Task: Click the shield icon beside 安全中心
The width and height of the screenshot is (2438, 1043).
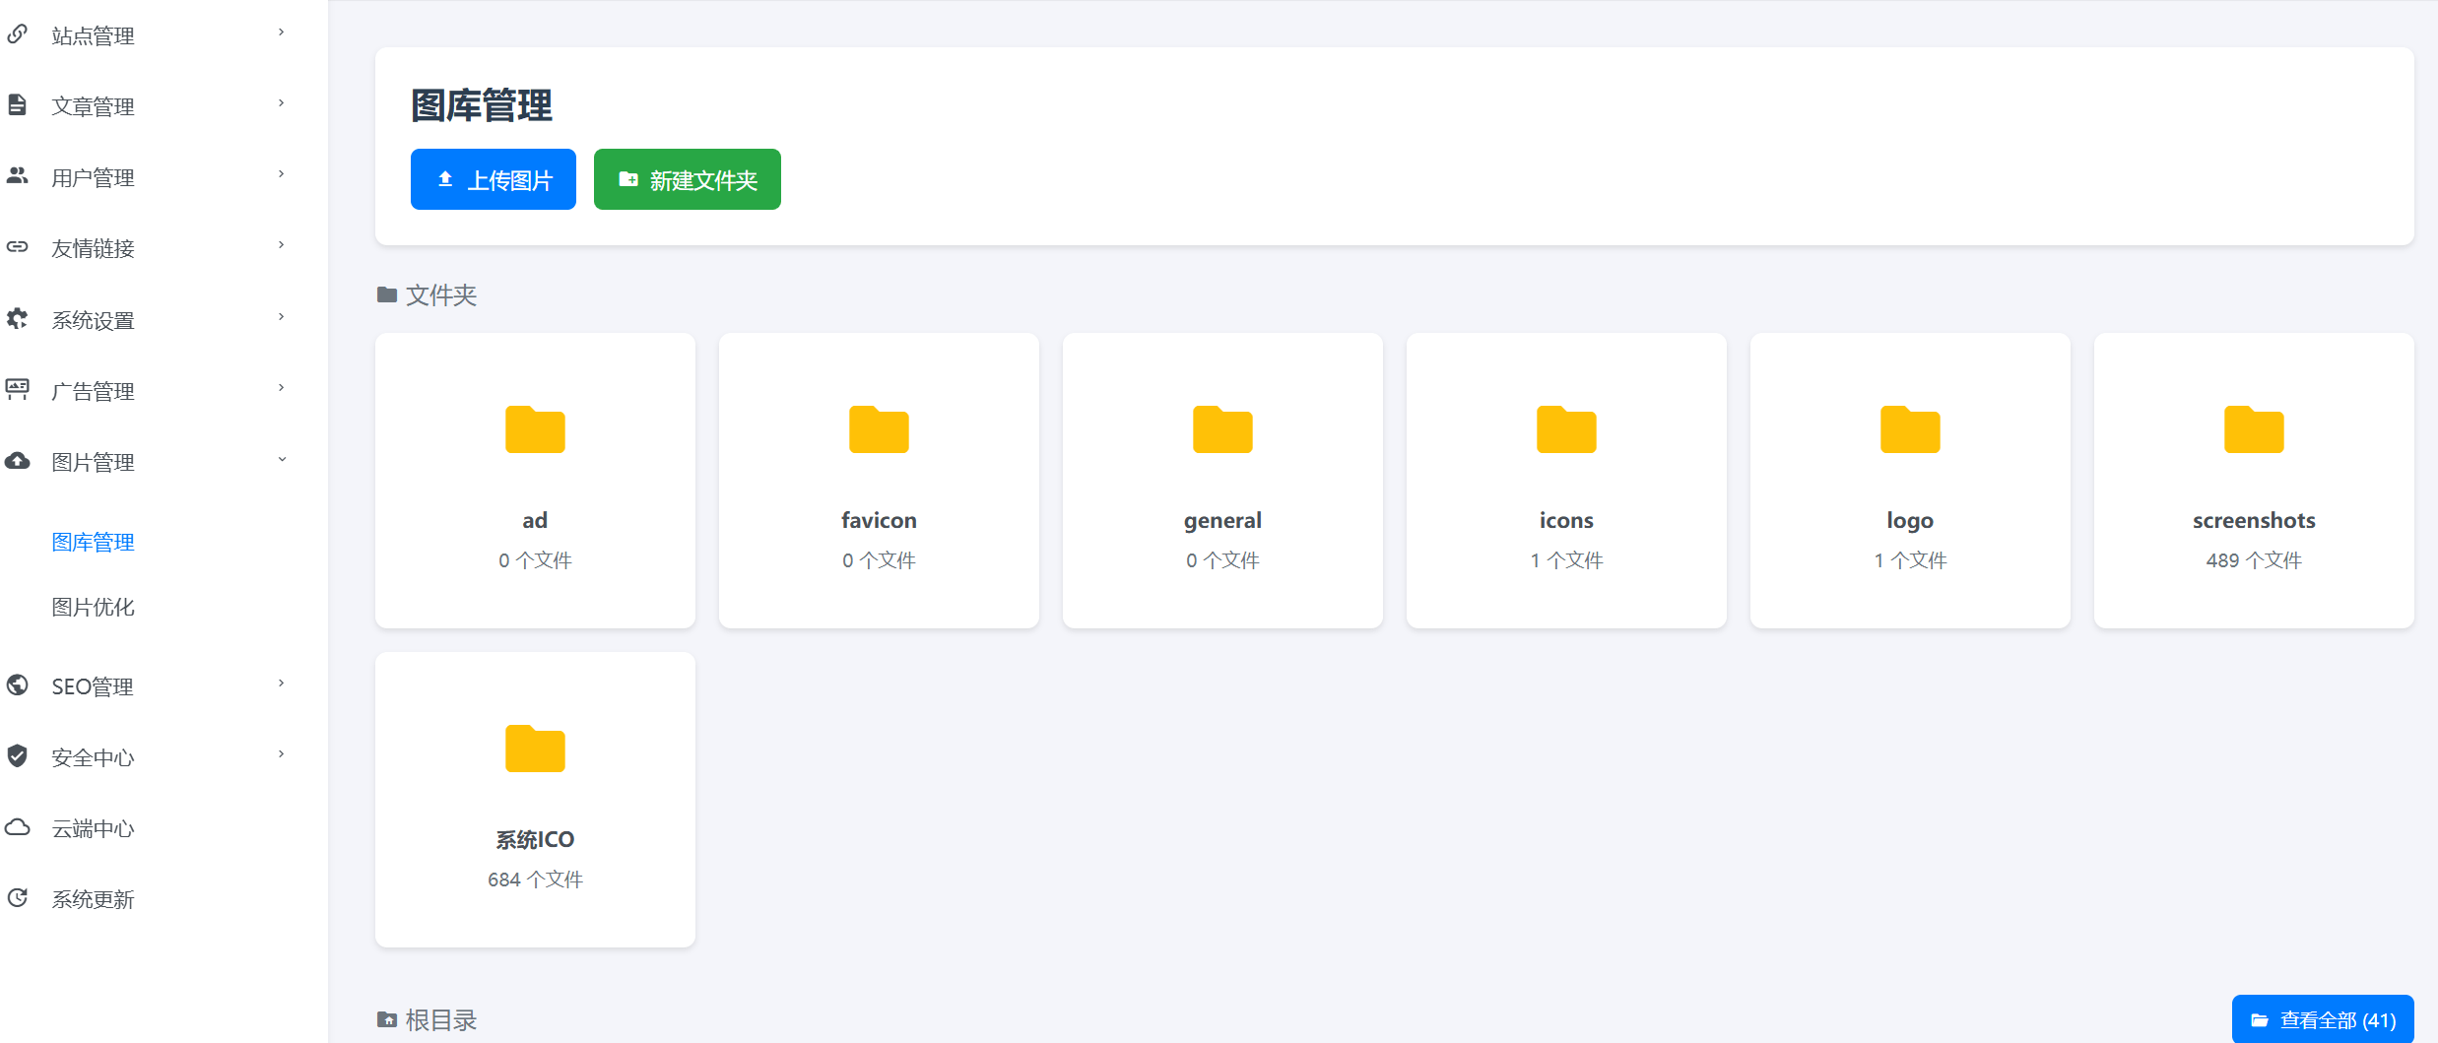Action: 17,755
